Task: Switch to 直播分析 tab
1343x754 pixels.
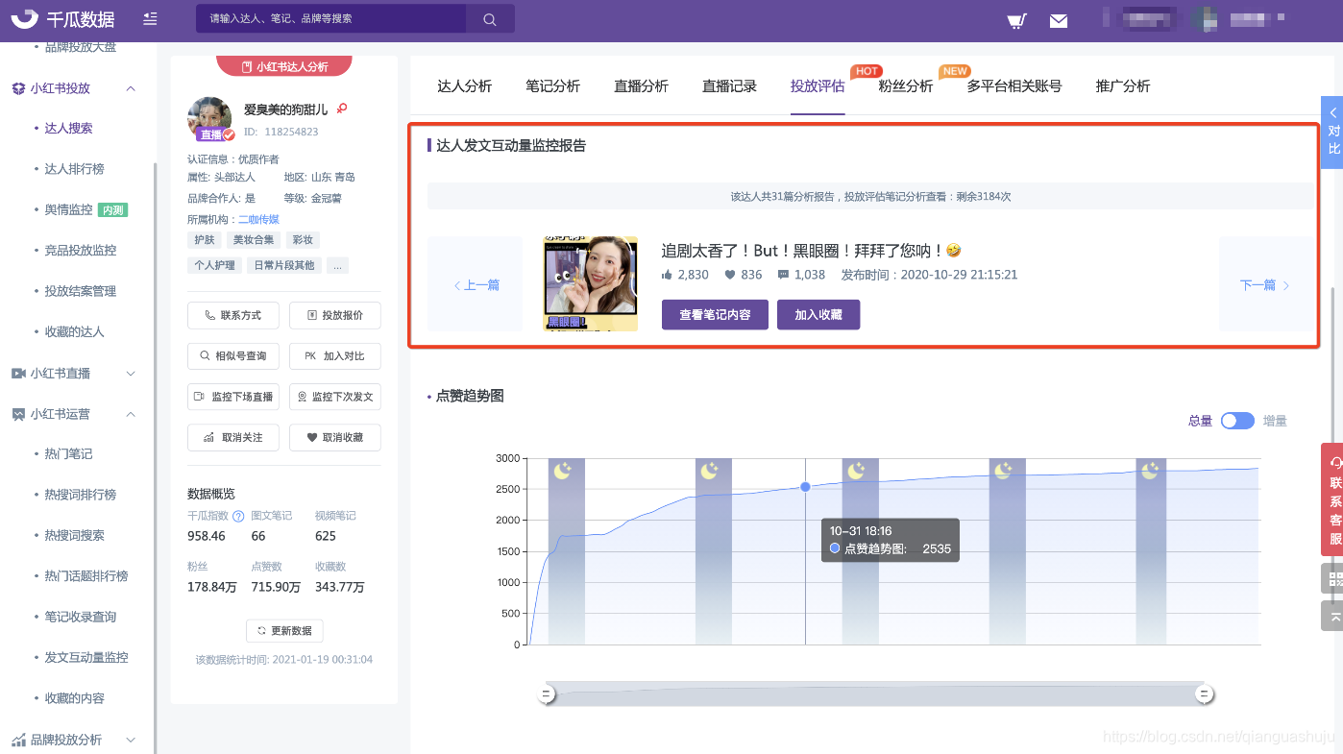Action: pos(641,86)
